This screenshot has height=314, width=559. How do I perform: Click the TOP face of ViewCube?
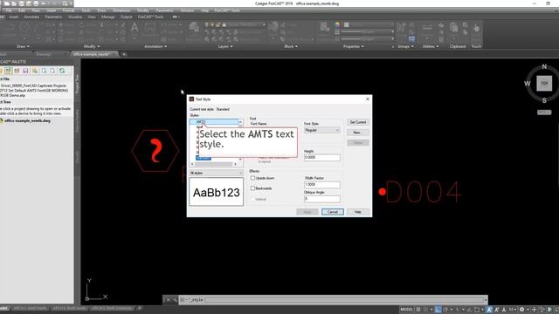click(544, 84)
